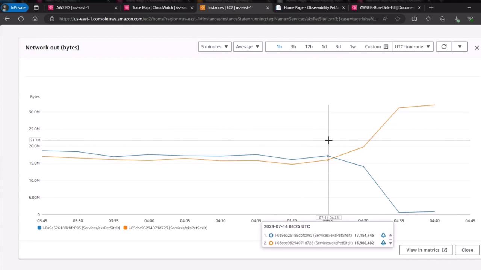This screenshot has width=481, height=270.
Task: Open the Custom time range calendar
Action: [x=376, y=46]
